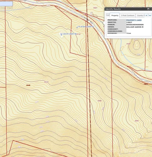The height and width of the screenshot is (157, 152).
Task: Click parcel label 0590 on map
Action: tap(99, 101)
